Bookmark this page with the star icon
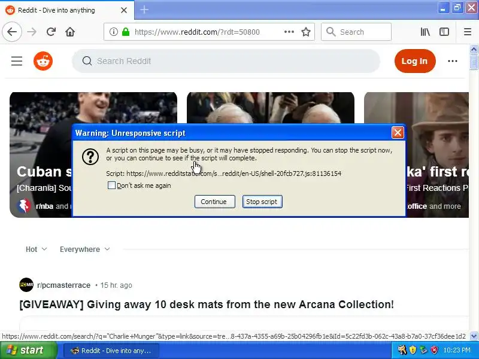This screenshot has height=359, width=479. pos(306,32)
